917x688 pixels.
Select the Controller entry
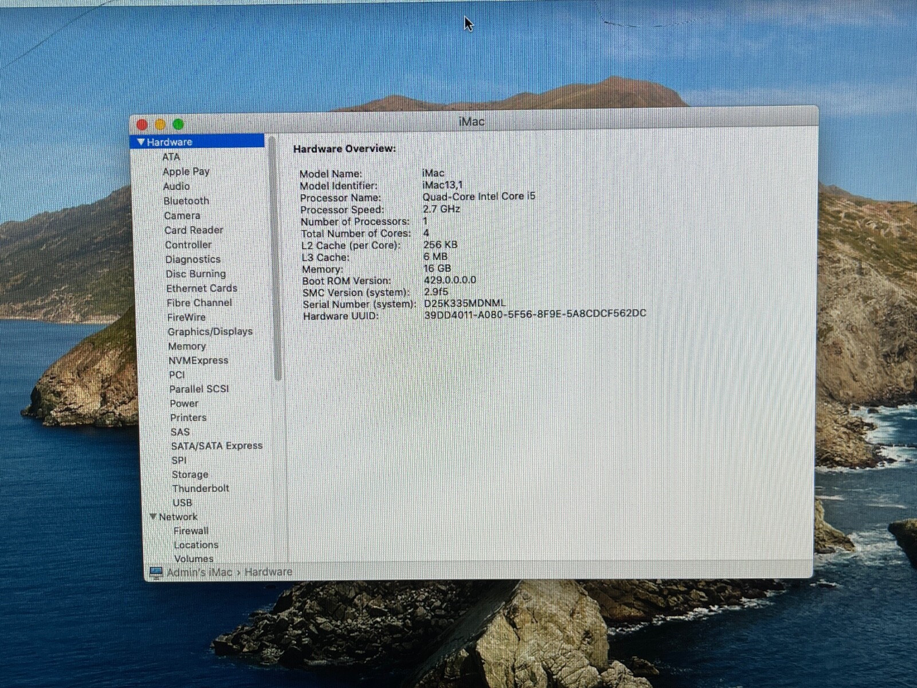188,245
